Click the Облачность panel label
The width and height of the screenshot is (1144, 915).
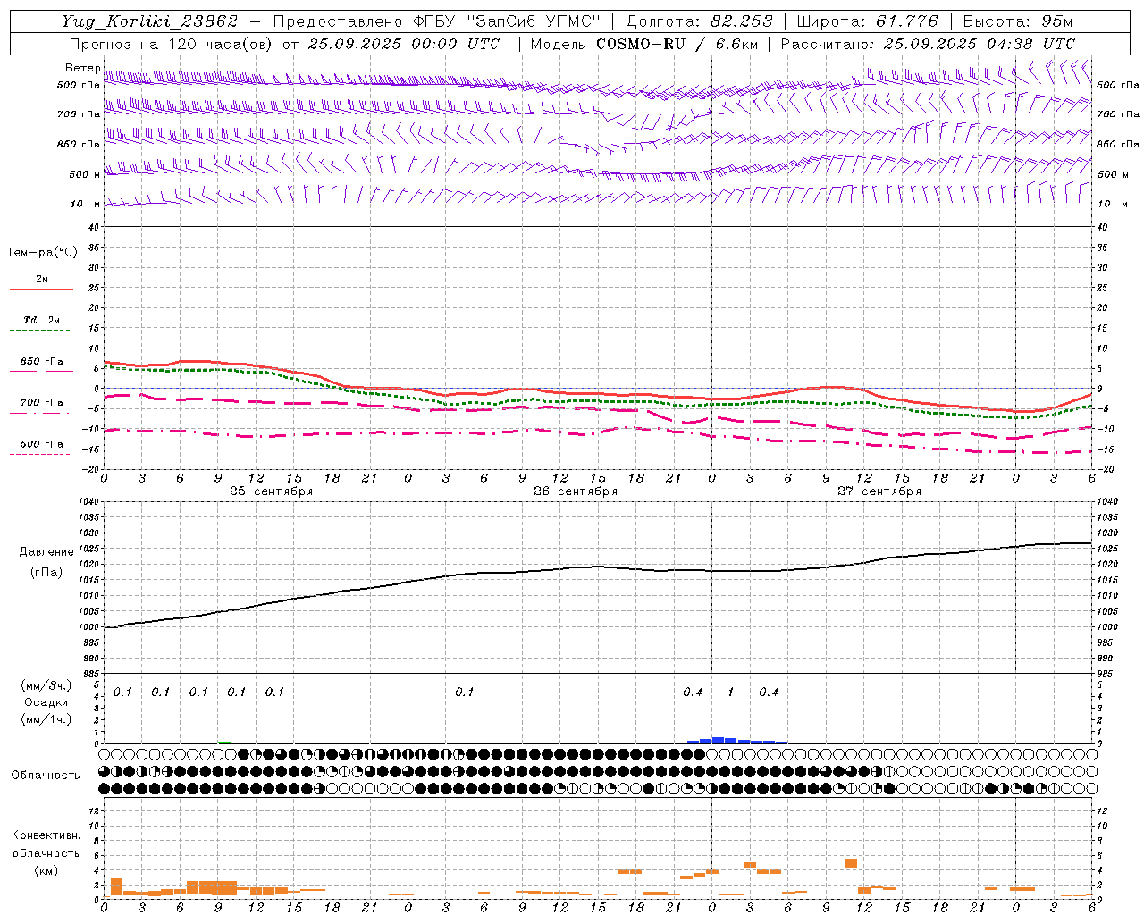tap(46, 775)
